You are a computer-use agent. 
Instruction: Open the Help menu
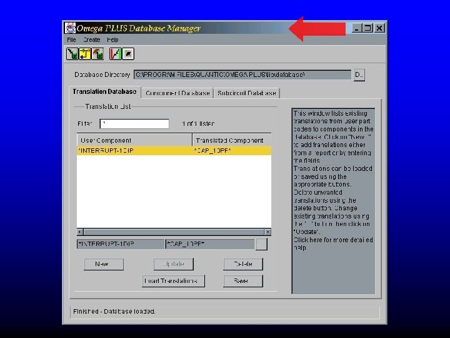(x=112, y=39)
